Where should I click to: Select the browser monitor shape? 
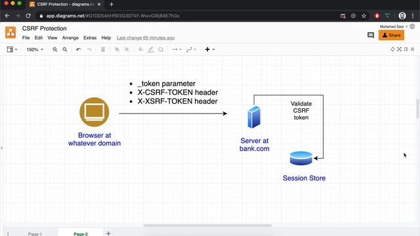[x=94, y=112]
